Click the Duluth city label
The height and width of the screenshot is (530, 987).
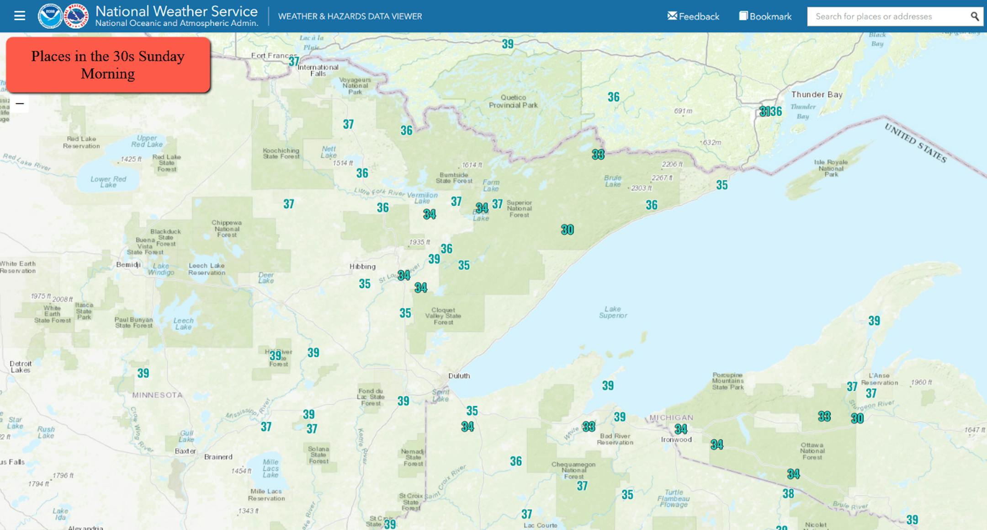coord(459,376)
